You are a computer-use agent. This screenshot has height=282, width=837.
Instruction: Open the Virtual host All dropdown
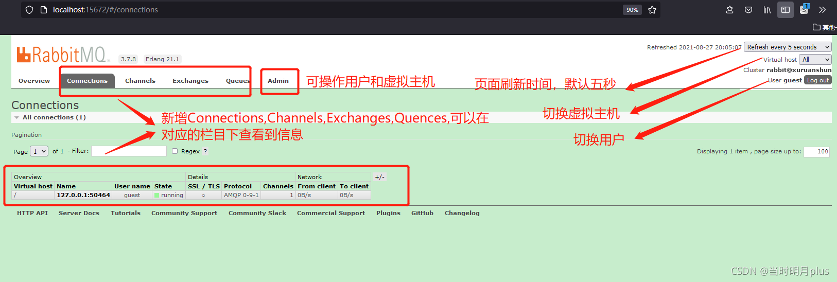815,59
